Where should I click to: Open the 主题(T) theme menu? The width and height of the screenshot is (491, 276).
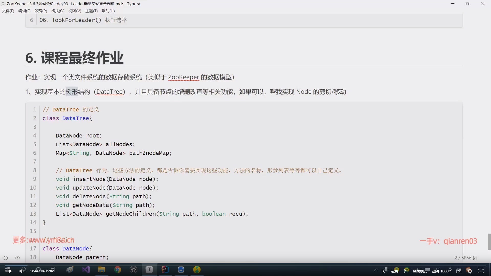point(91,11)
